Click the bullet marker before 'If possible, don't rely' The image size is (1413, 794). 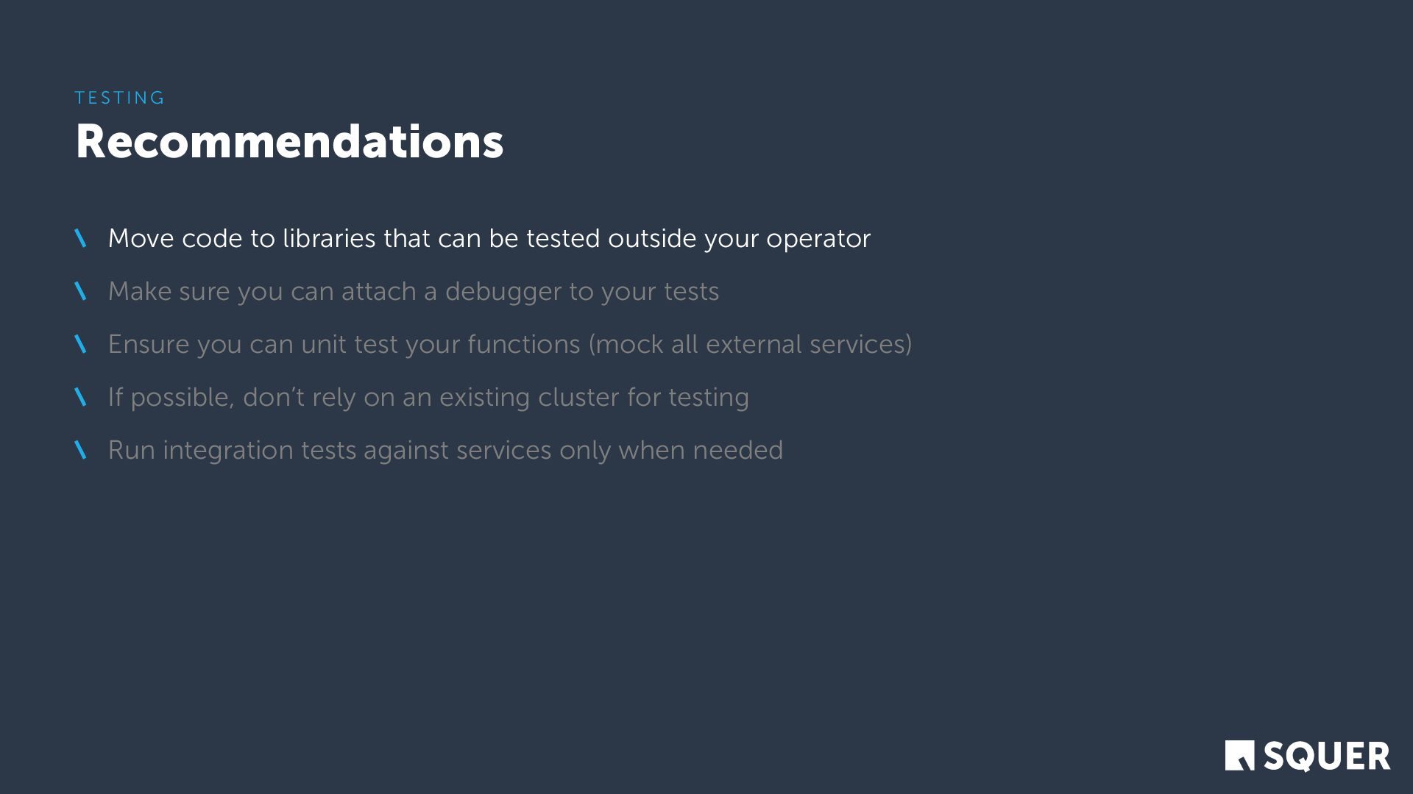[81, 397]
